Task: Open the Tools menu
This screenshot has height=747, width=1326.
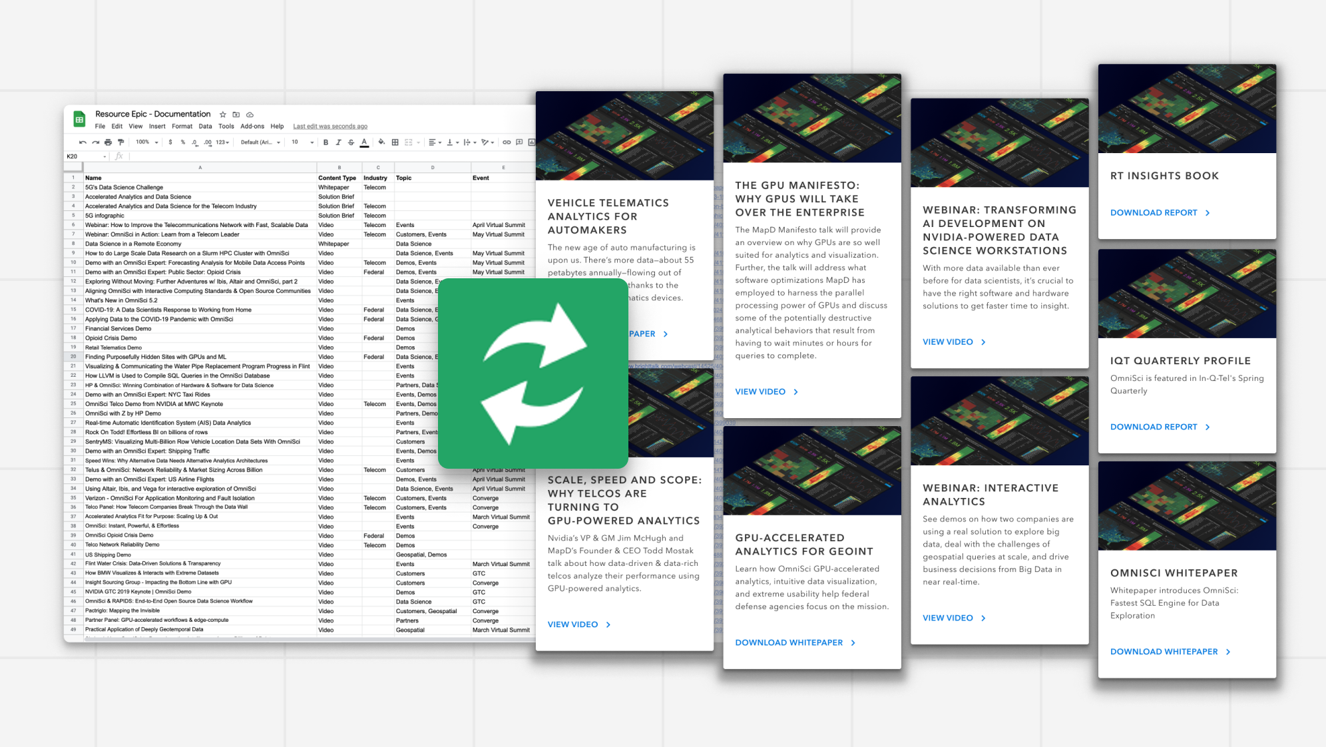Action: pos(226,126)
